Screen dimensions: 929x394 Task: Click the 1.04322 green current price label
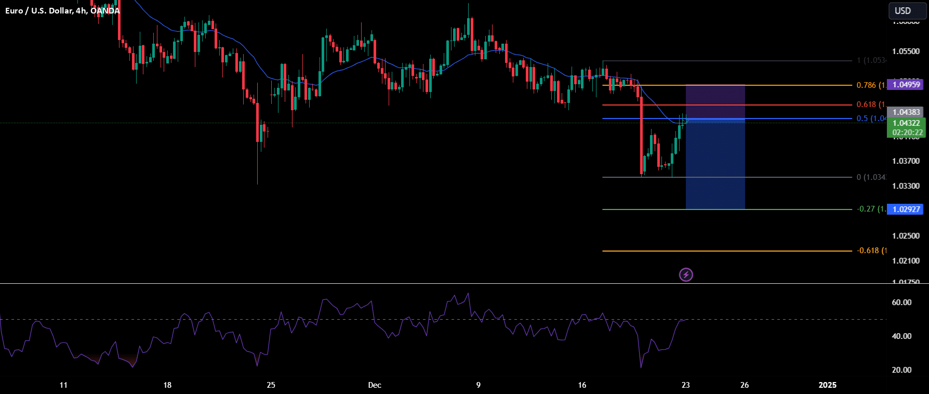click(906, 123)
